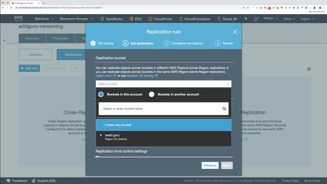
Task: Click the globe language icon
Action: point(33,181)
